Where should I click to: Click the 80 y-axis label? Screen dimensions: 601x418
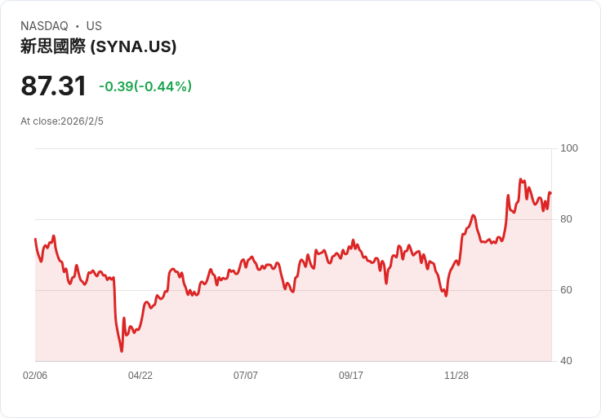[567, 219]
